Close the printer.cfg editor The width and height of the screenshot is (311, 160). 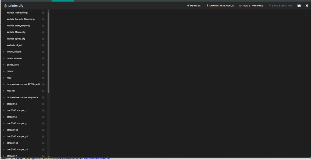307,6
